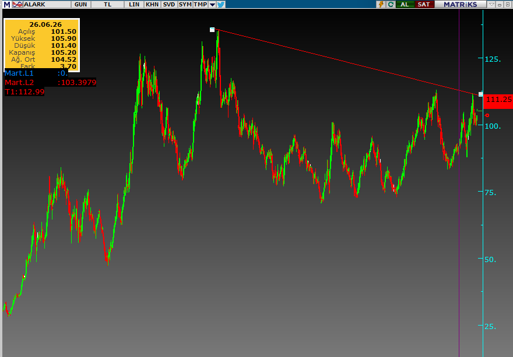Open the TMP template button
This screenshot has height=357, width=513.
(200, 4)
